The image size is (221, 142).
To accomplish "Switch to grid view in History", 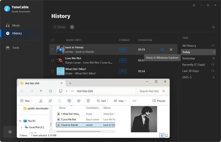I will point(72,27).
